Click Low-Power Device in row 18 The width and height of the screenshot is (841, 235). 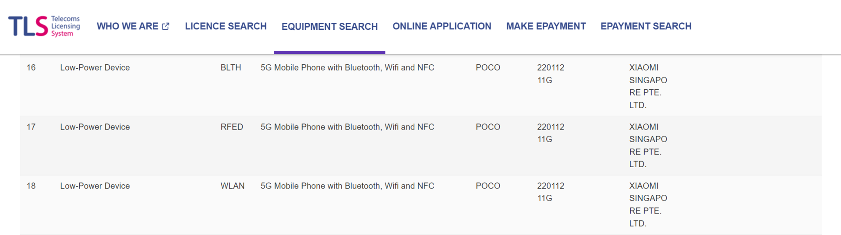pos(95,186)
